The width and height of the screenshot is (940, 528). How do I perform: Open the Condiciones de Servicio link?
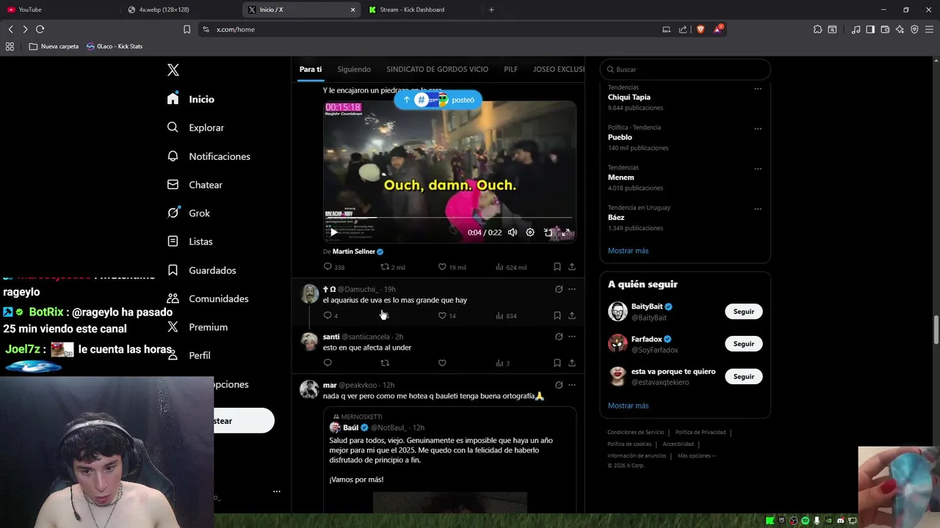point(635,433)
